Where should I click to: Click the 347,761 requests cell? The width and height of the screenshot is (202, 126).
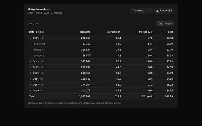(x=86, y=61)
